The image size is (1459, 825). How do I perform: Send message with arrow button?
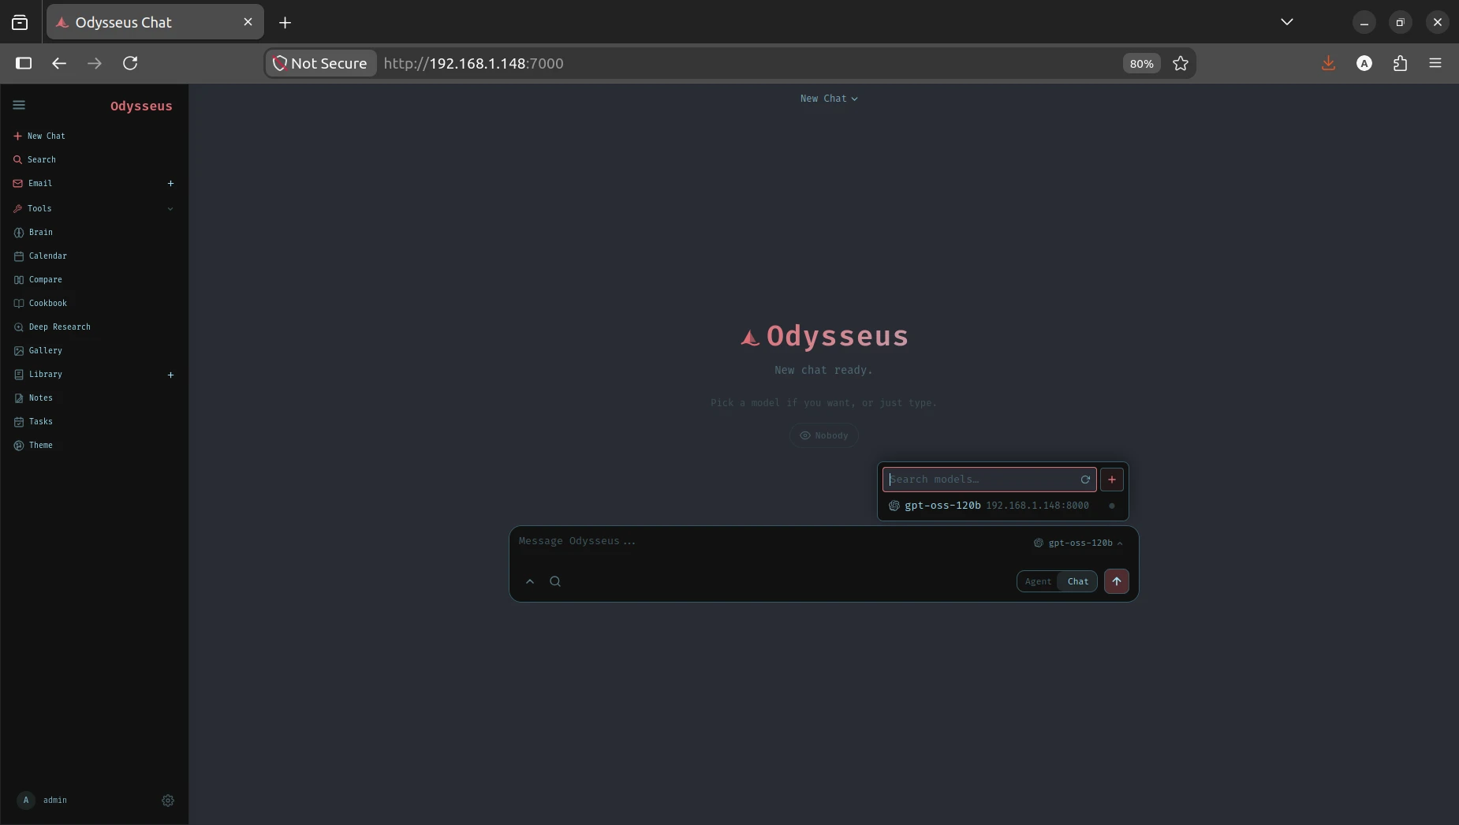click(1117, 581)
